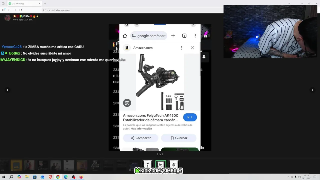This screenshot has width=320, height=180.
Task: Open Brave browser from taskbar
Action: coord(50,177)
